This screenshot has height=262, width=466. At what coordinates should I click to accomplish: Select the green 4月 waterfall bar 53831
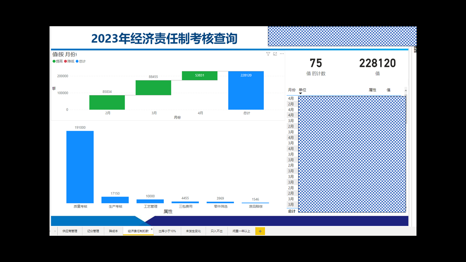pos(200,76)
